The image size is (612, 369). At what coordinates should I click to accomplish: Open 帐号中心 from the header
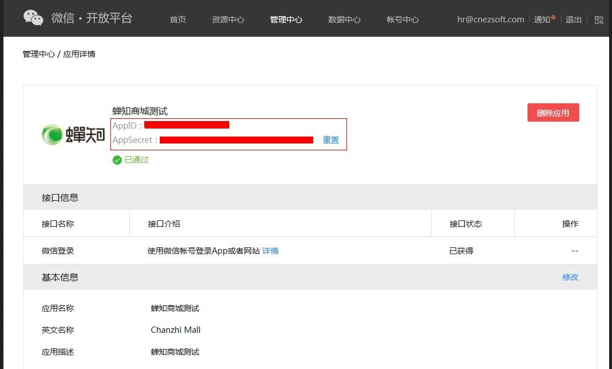pos(402,20)
